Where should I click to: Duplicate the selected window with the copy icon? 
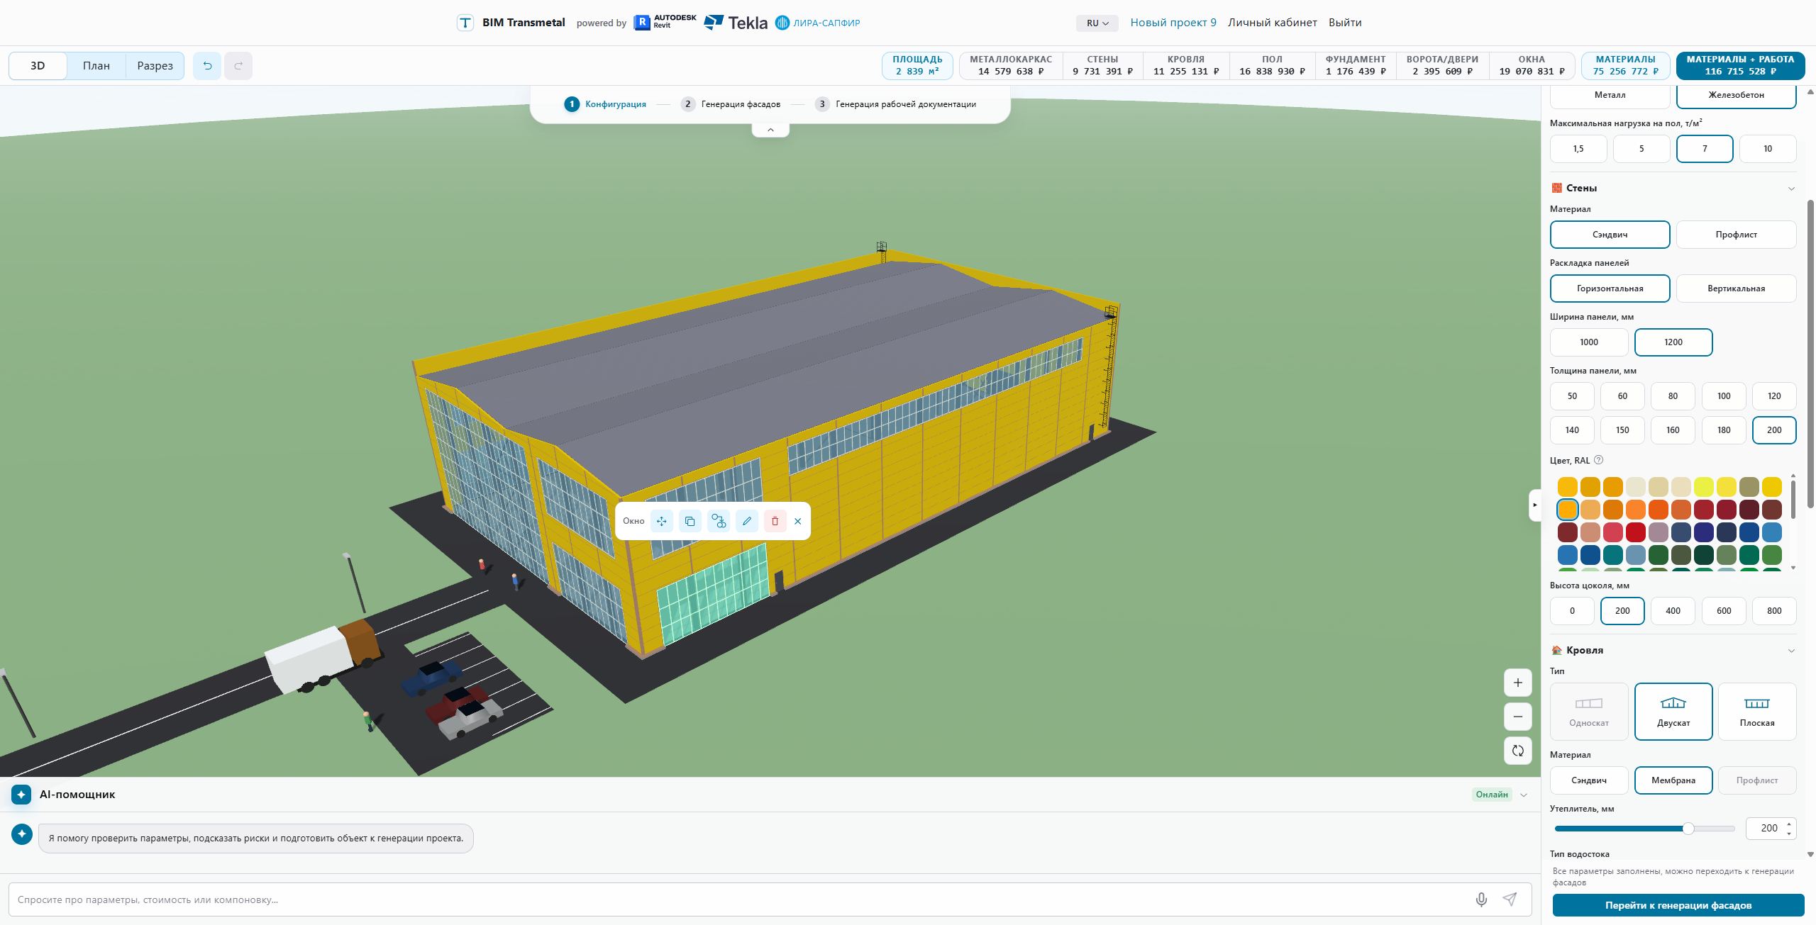(x=690, y=521)
